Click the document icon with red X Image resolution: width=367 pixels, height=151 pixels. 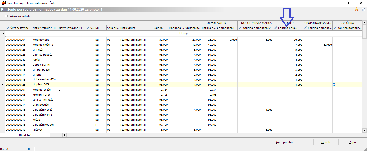364,9
